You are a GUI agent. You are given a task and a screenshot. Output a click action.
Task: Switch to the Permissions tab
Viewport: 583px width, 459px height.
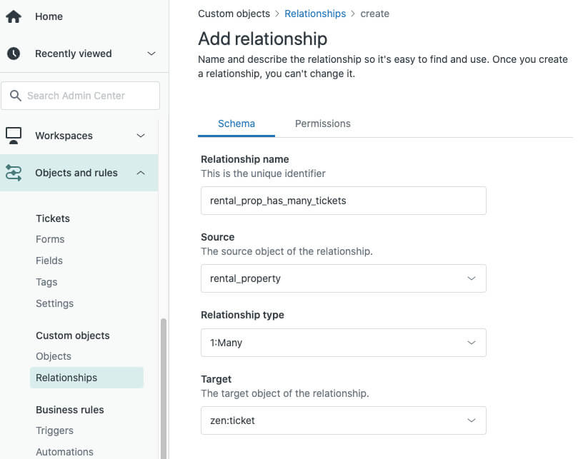coord(323,123)
